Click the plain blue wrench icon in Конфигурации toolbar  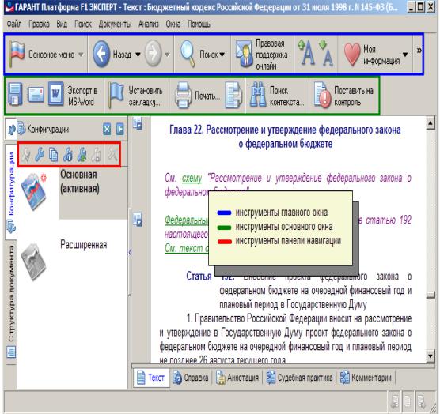tap(40, 154)
